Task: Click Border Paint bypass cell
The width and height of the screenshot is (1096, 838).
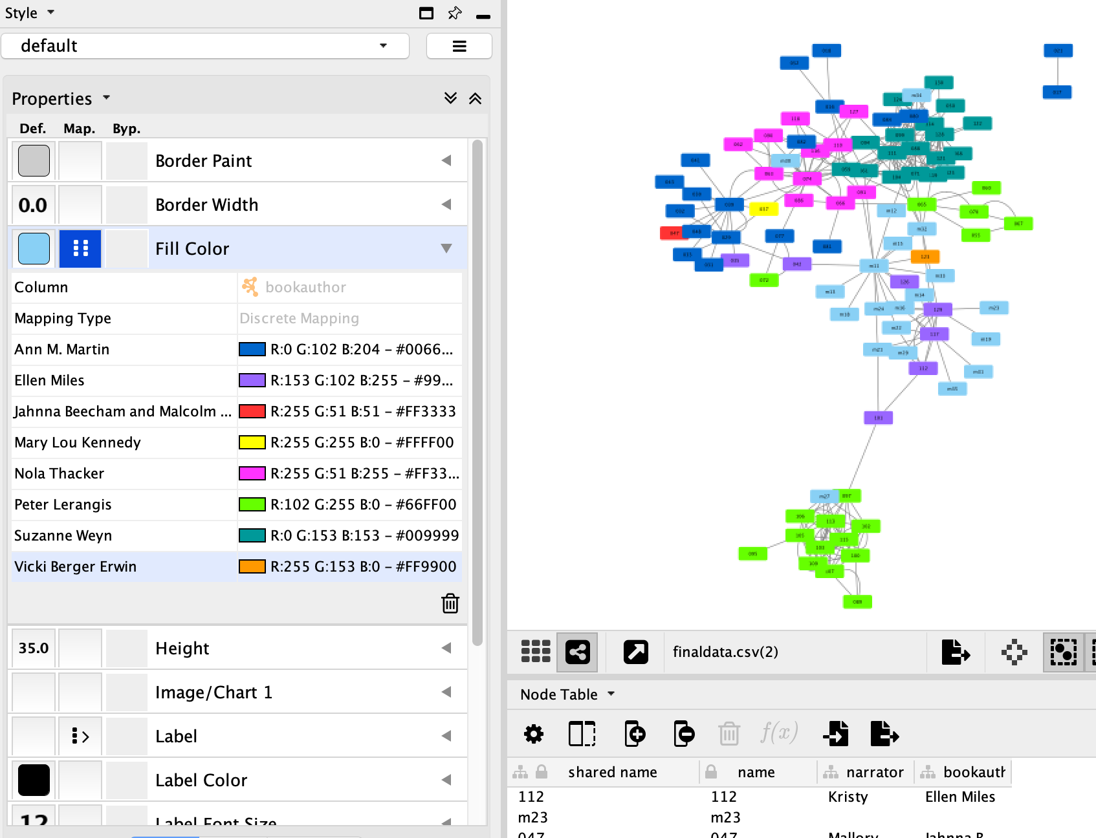Action: [x=127, y=160]
